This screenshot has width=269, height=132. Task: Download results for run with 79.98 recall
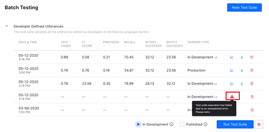tap(242, 84)
